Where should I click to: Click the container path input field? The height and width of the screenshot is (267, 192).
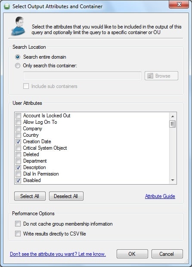pos(82,76)
